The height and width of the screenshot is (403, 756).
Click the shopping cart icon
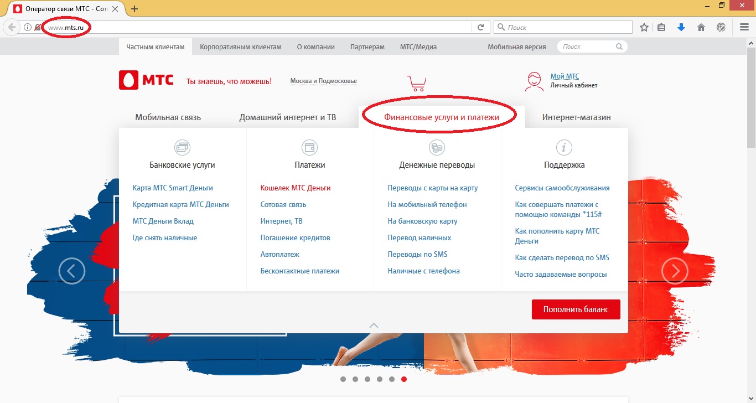click(x=416, y=83)
